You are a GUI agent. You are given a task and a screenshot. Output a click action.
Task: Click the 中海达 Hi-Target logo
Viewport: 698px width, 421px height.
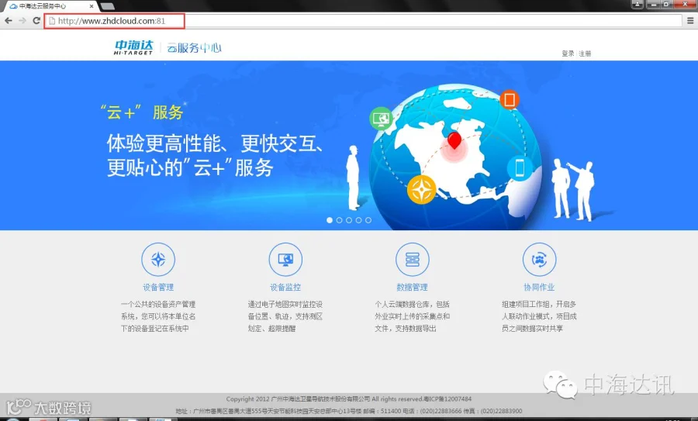pos(133,47)
